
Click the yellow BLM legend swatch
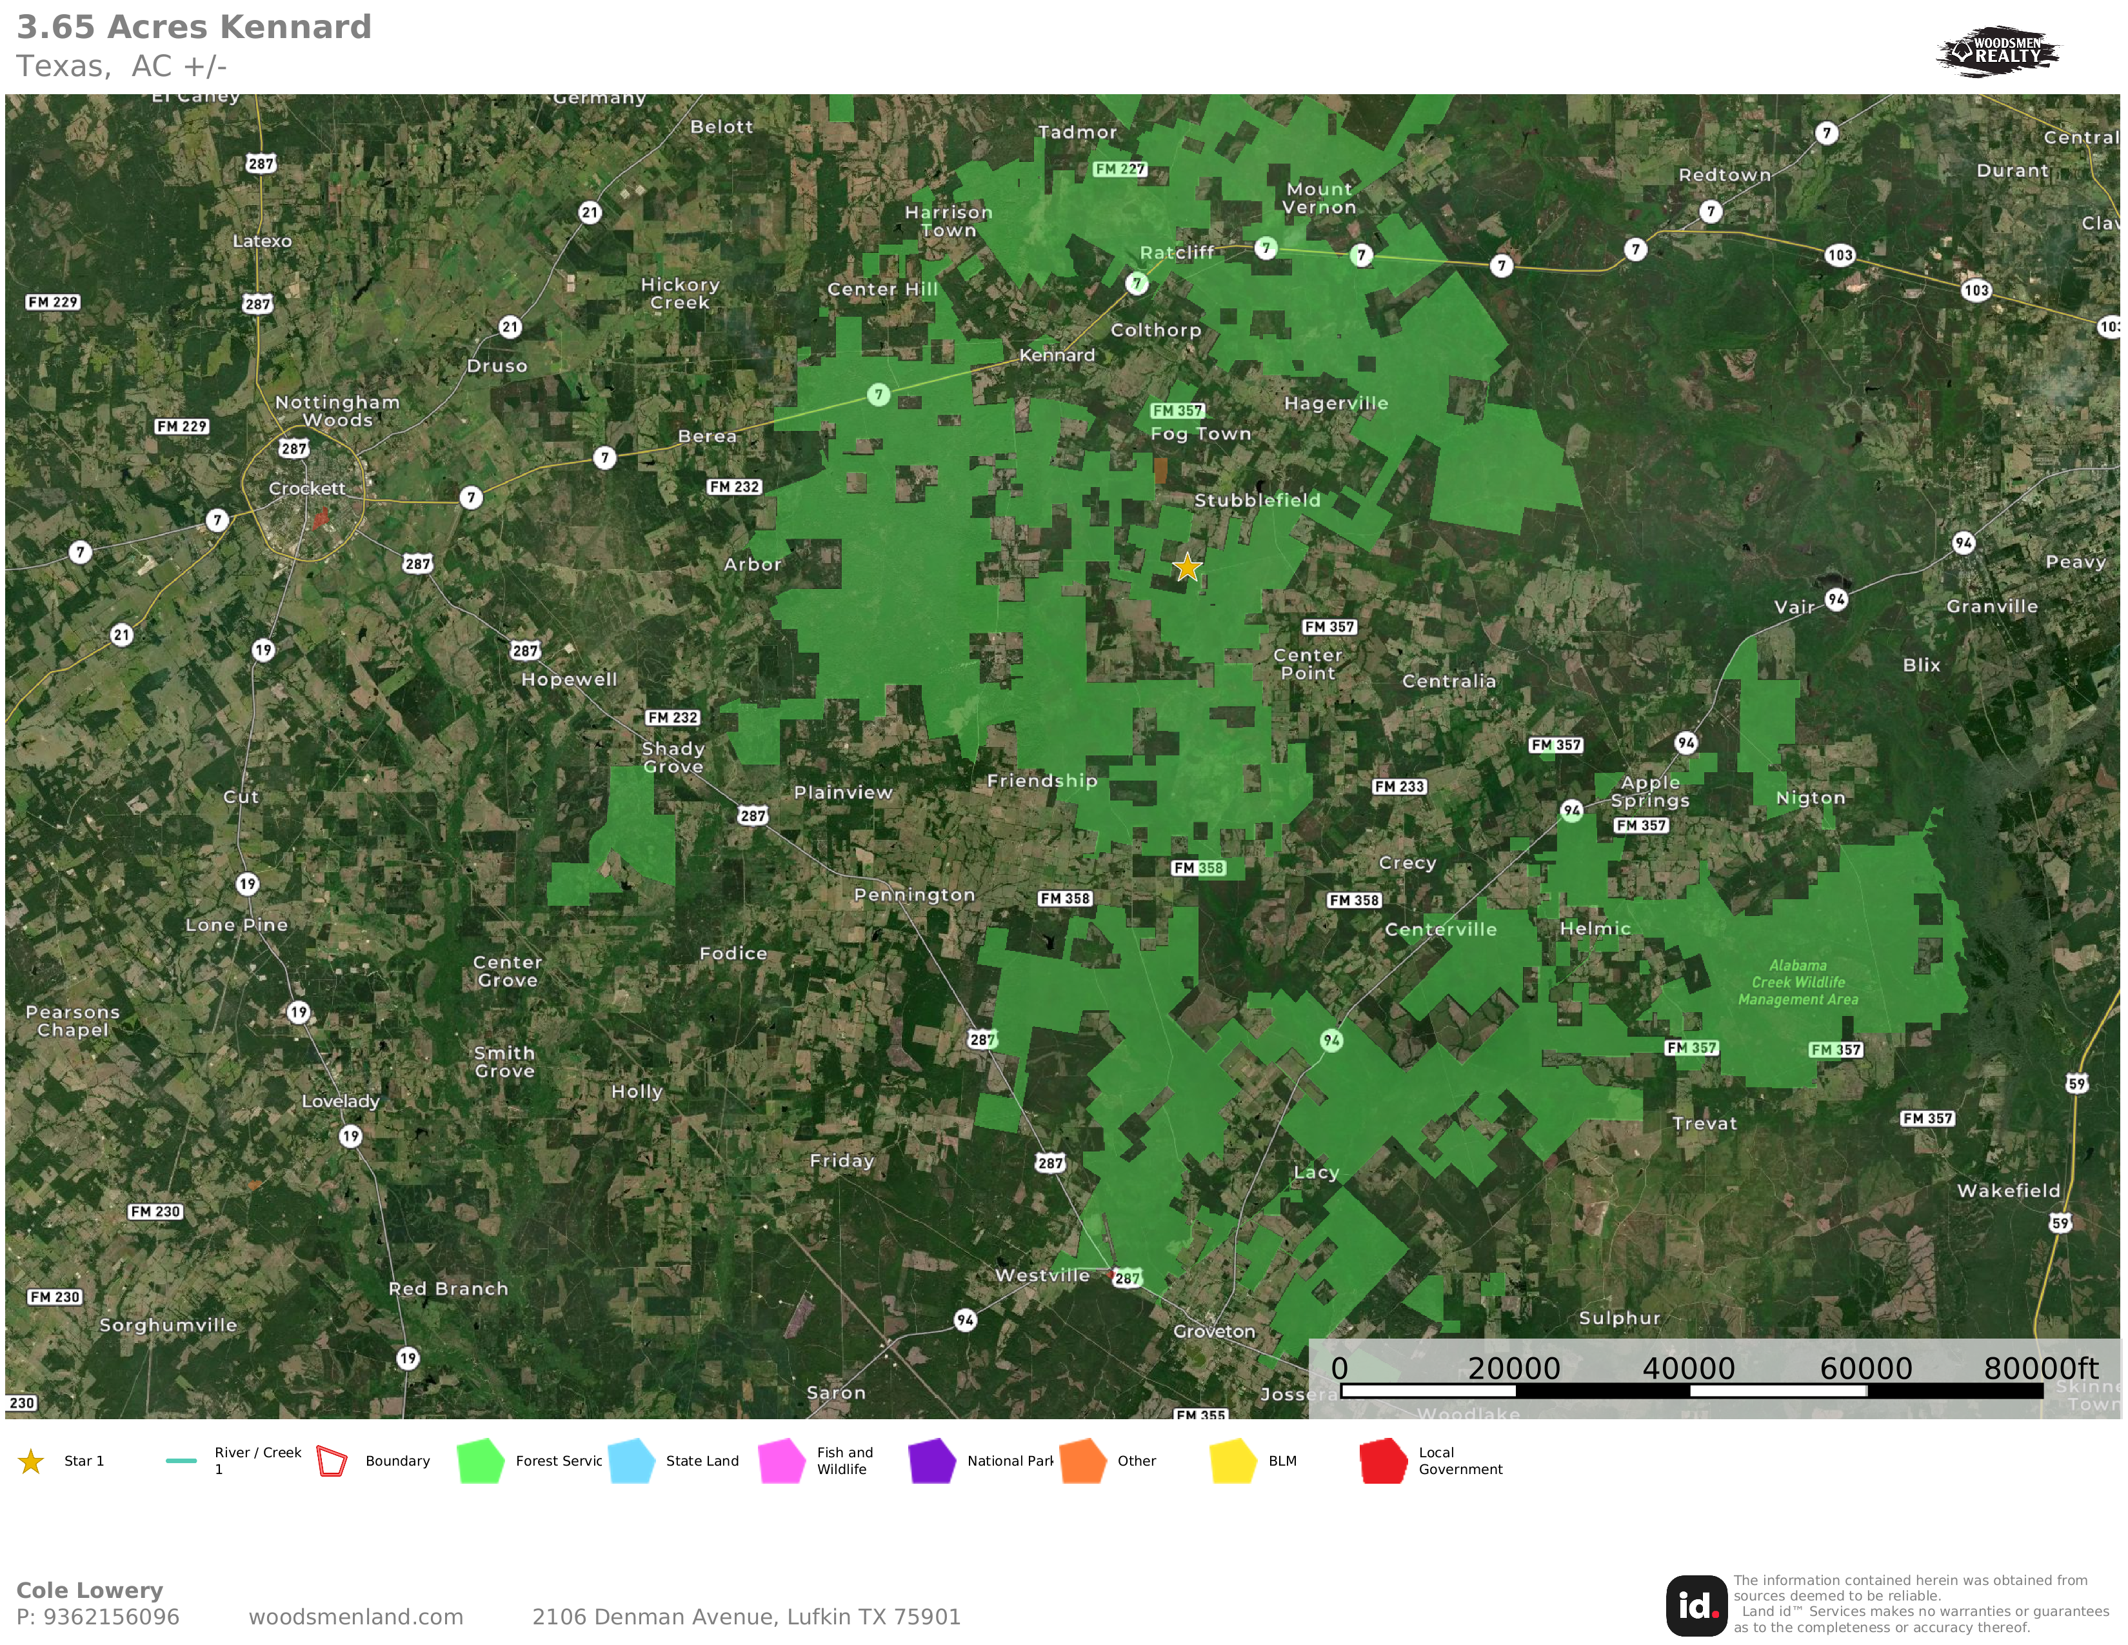pyautogui.click(x=1233, y=1461)
